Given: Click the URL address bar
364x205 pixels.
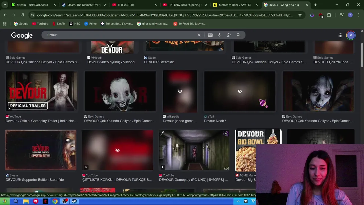Looking at the screenshot, I should tap(164, 15).
